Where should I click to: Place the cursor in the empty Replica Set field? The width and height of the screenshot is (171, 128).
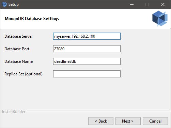tap(87, 74)
